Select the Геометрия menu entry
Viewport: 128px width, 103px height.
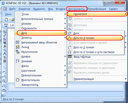click(97, 14)
